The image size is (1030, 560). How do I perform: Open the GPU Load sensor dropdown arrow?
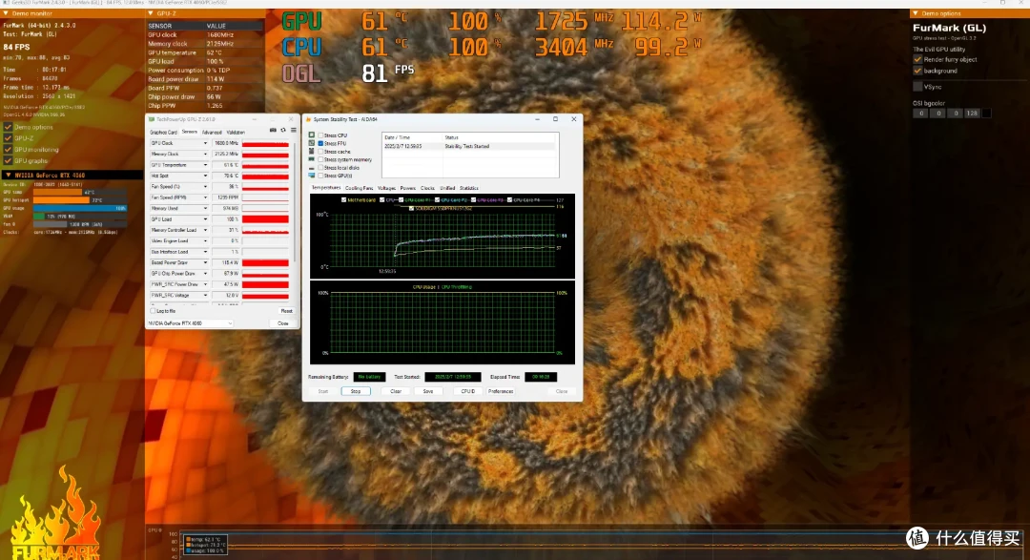pos(205,218)
